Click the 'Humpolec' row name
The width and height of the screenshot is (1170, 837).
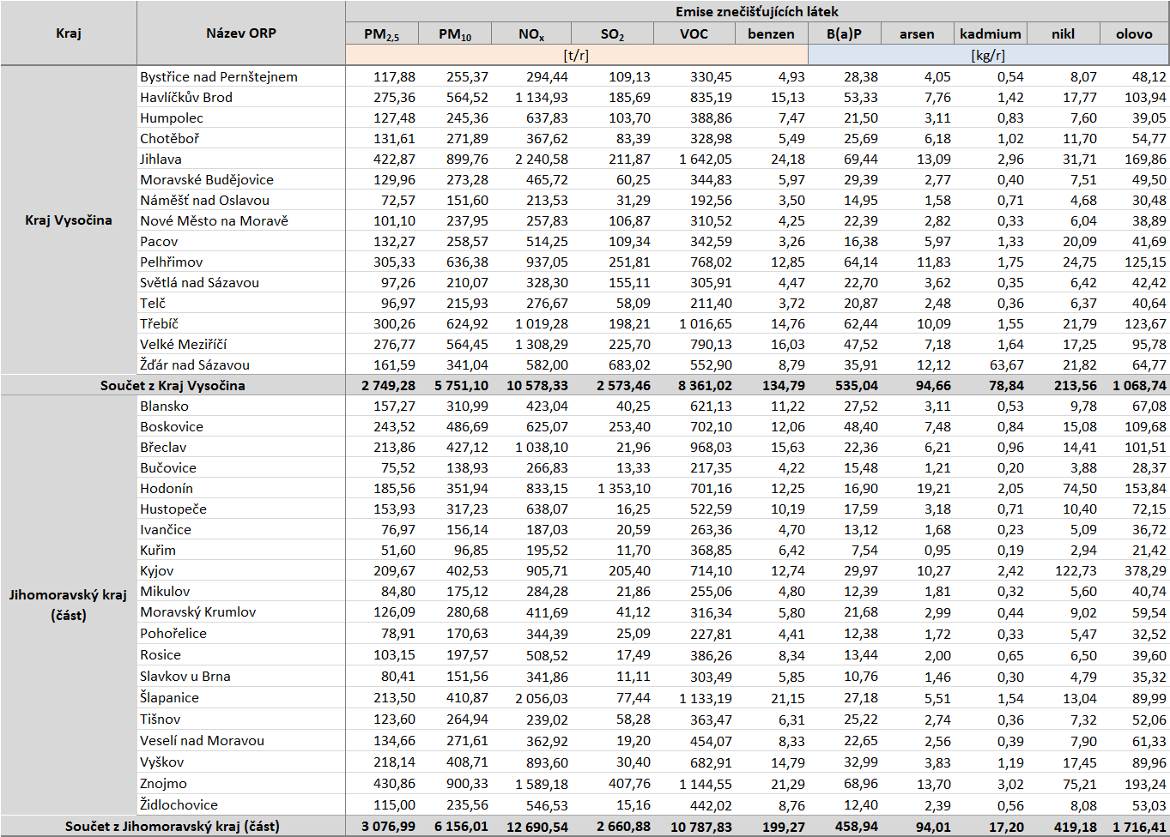click(172, 117)
